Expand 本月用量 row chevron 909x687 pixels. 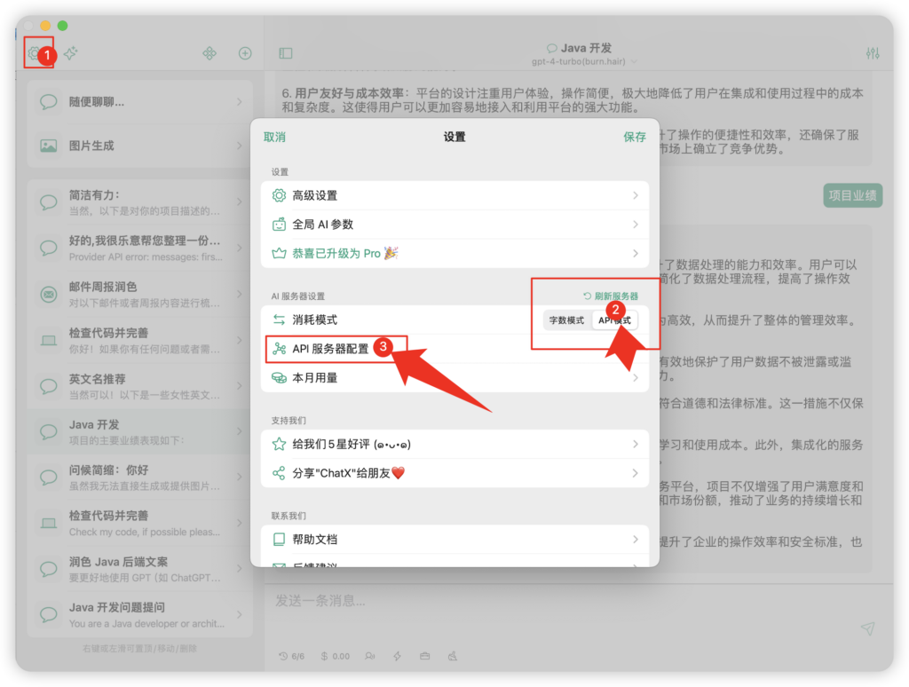(x=636, y=378)
